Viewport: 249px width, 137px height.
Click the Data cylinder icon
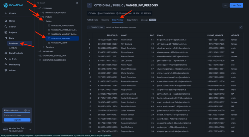pyautogui.click(x=6, y=38)
